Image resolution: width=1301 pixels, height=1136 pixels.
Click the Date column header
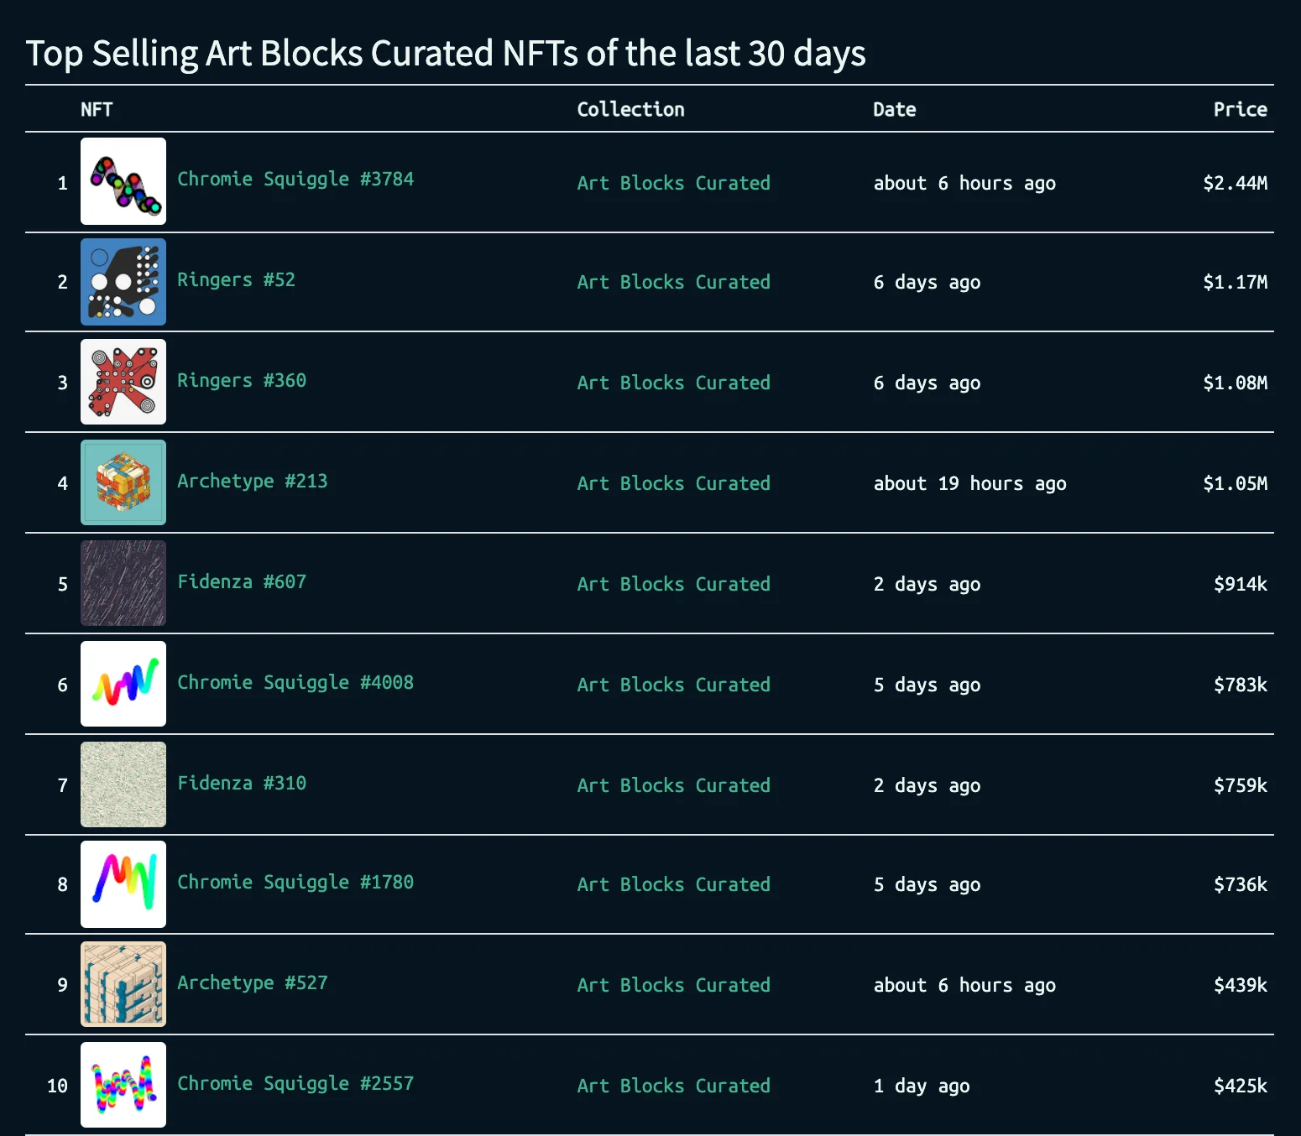point(894,109)
